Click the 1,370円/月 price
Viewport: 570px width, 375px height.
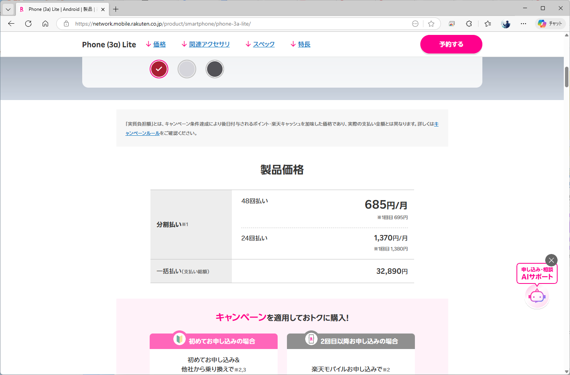coord(391,238)
